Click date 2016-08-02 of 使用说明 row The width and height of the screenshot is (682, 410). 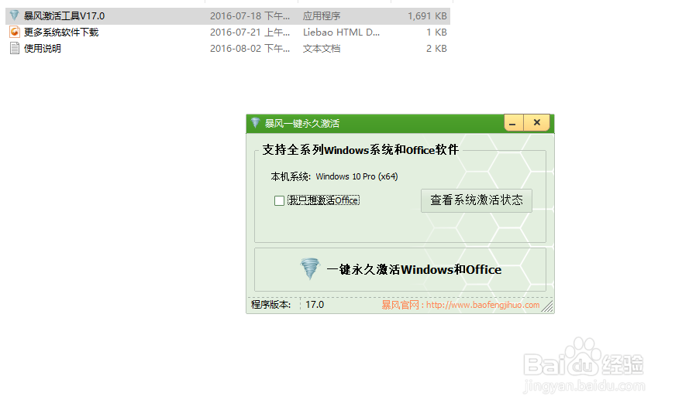(250, 48)
